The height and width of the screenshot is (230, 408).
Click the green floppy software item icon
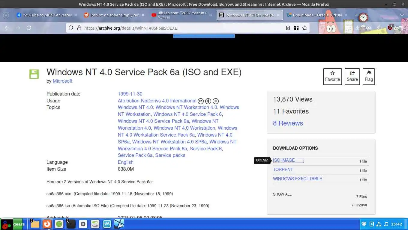(34, 74)
